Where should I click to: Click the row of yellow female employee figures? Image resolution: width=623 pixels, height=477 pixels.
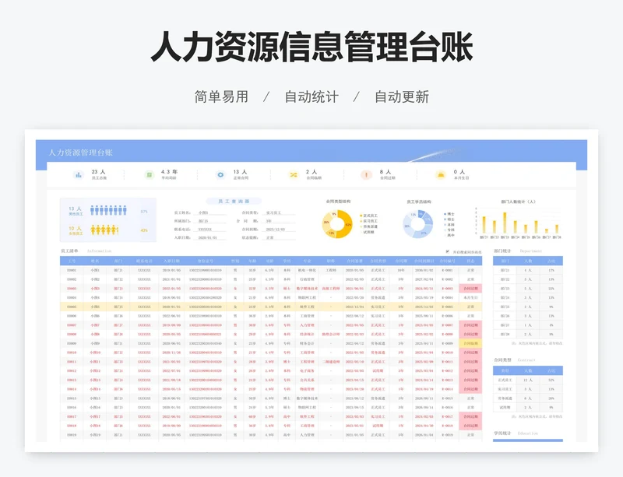click(104, 230)
